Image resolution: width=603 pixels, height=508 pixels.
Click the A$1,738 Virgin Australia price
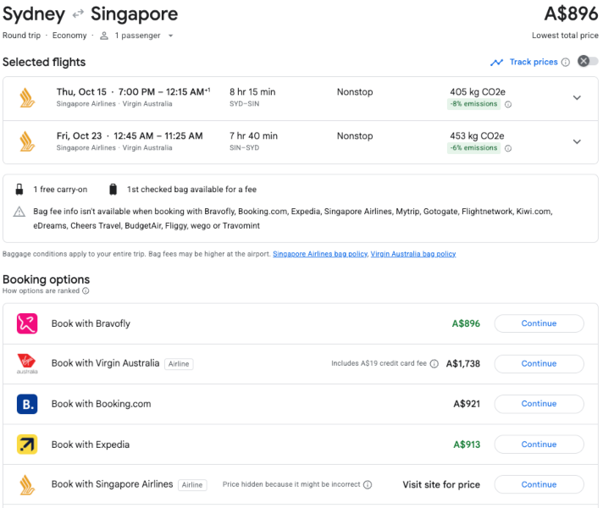coord(463,364)
